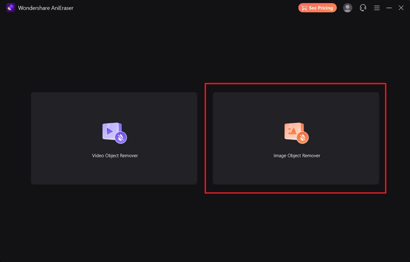The width and height of the screenshot is (410, 262).
Task: Close the AniEraser window
Action: 401,8
